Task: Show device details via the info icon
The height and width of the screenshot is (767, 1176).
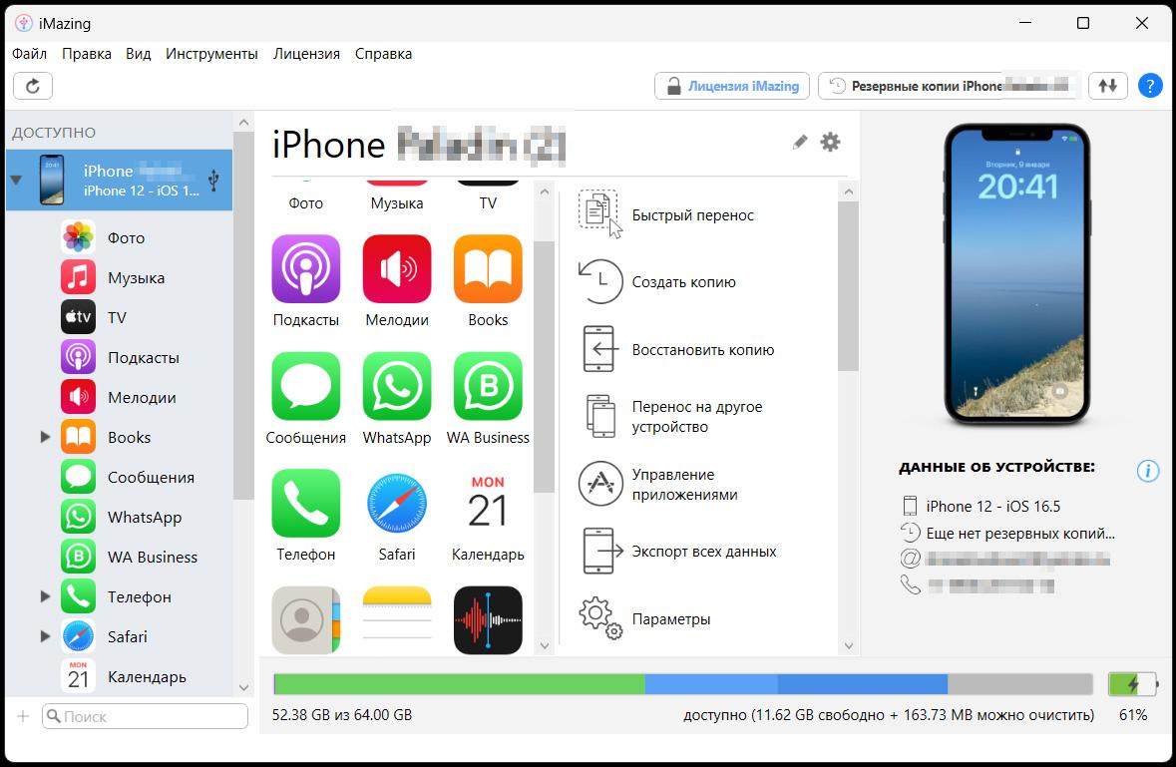Action: click(1147, 471)
